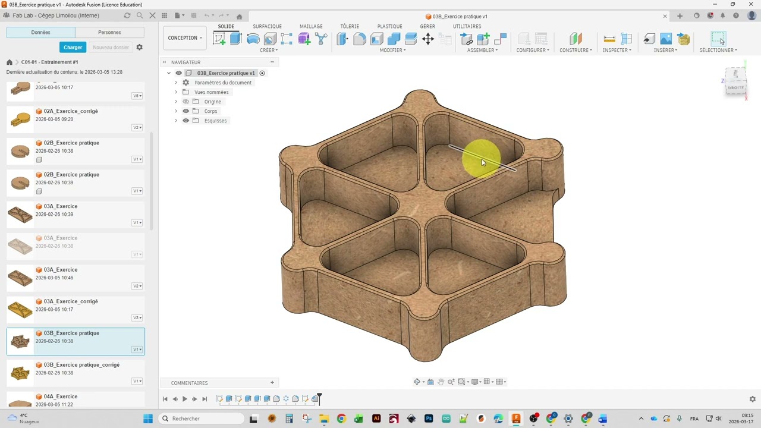Open the 03B_Exercice pratique_corrigé thumbnail
761x428 pixels.
coord(20,373)
